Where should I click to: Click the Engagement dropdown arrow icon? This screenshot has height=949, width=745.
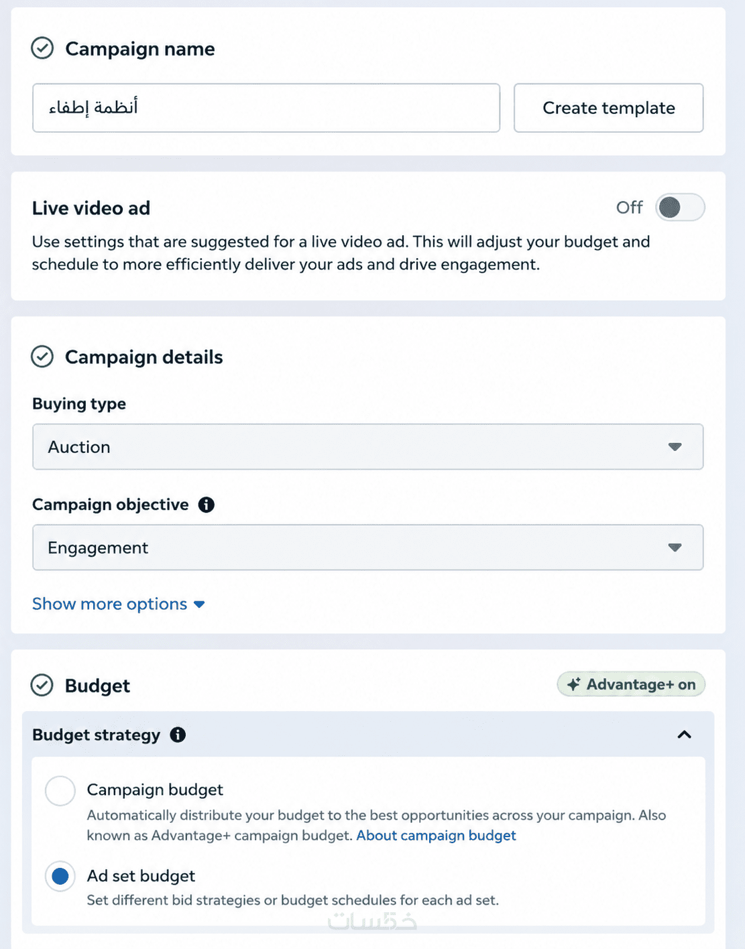675,548
